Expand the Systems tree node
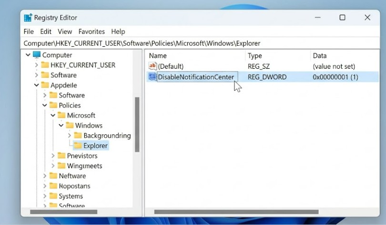386x225 pixels. (x=45, y=196)
